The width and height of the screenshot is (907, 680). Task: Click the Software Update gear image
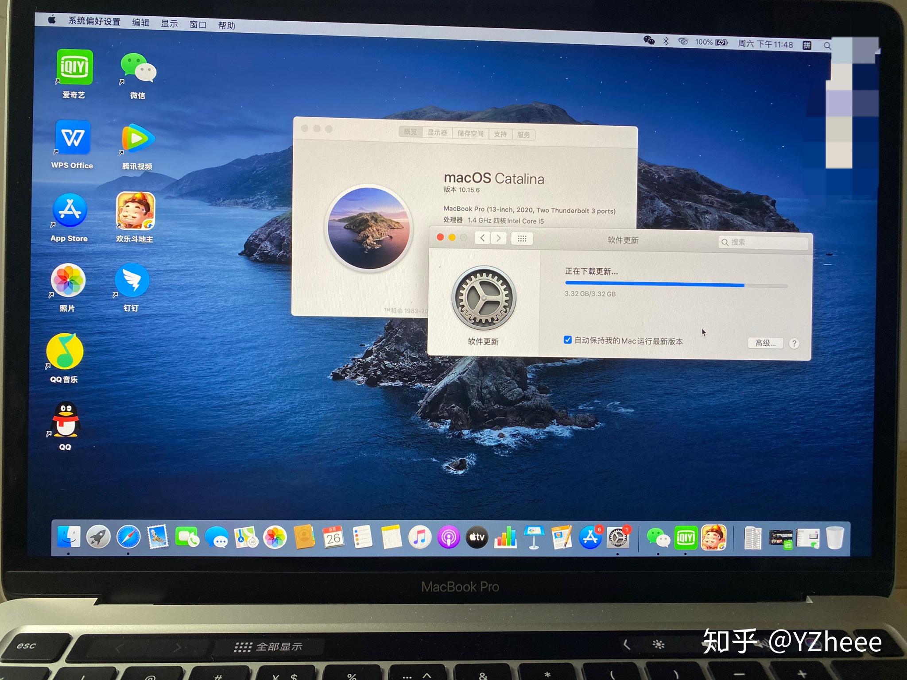click(484, 298)
